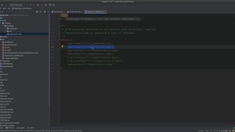The width and height of the screenshot is (235, 132).
Task: Open composer.lock in project tree
Action: [6, 117]
